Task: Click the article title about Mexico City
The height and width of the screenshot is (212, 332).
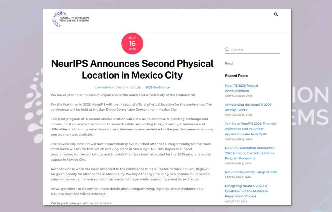Action: (132, 69)
